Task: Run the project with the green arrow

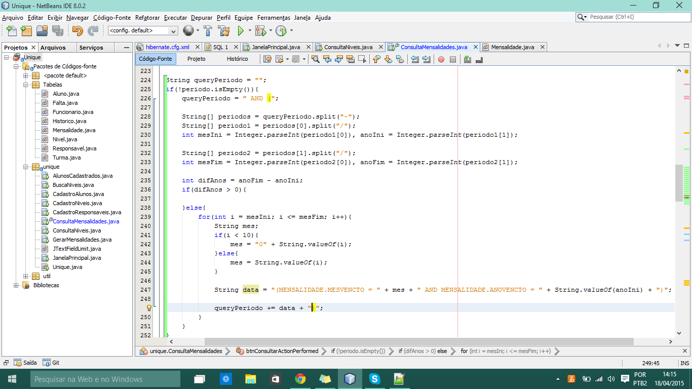Action: coord(241,31)
